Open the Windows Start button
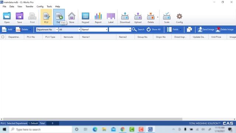 4,129
